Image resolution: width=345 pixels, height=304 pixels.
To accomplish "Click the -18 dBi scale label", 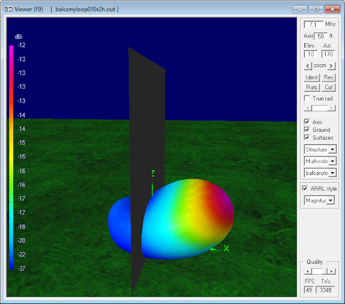I will tap(22, 227).
